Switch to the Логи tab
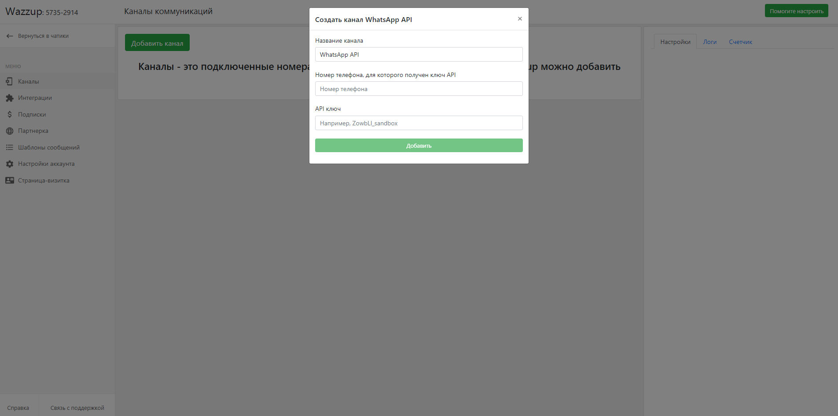 709,42
